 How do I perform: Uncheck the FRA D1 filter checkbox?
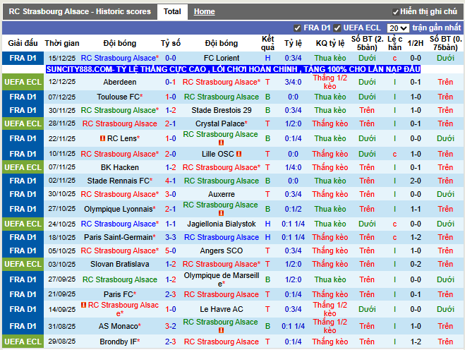coord(297,28)
